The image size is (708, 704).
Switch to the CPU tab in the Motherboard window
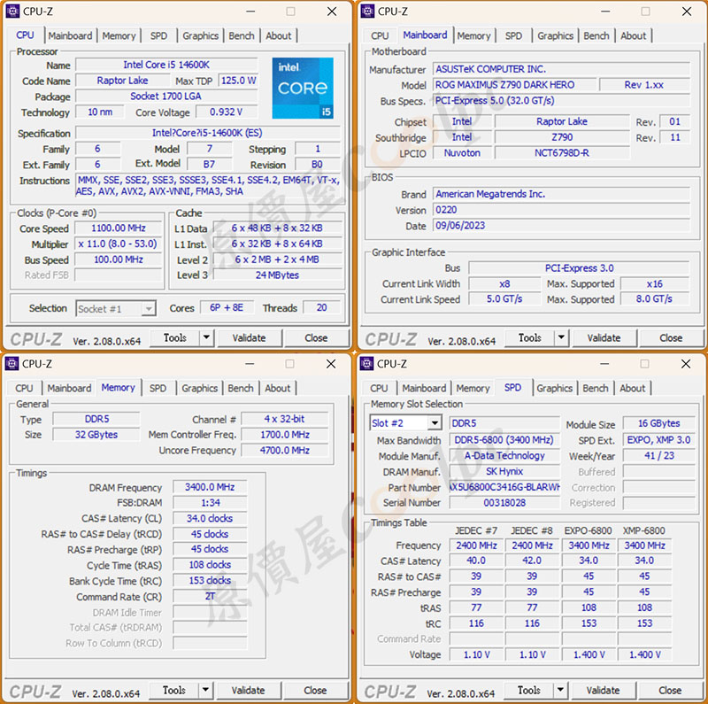click(x=380, y=35)
